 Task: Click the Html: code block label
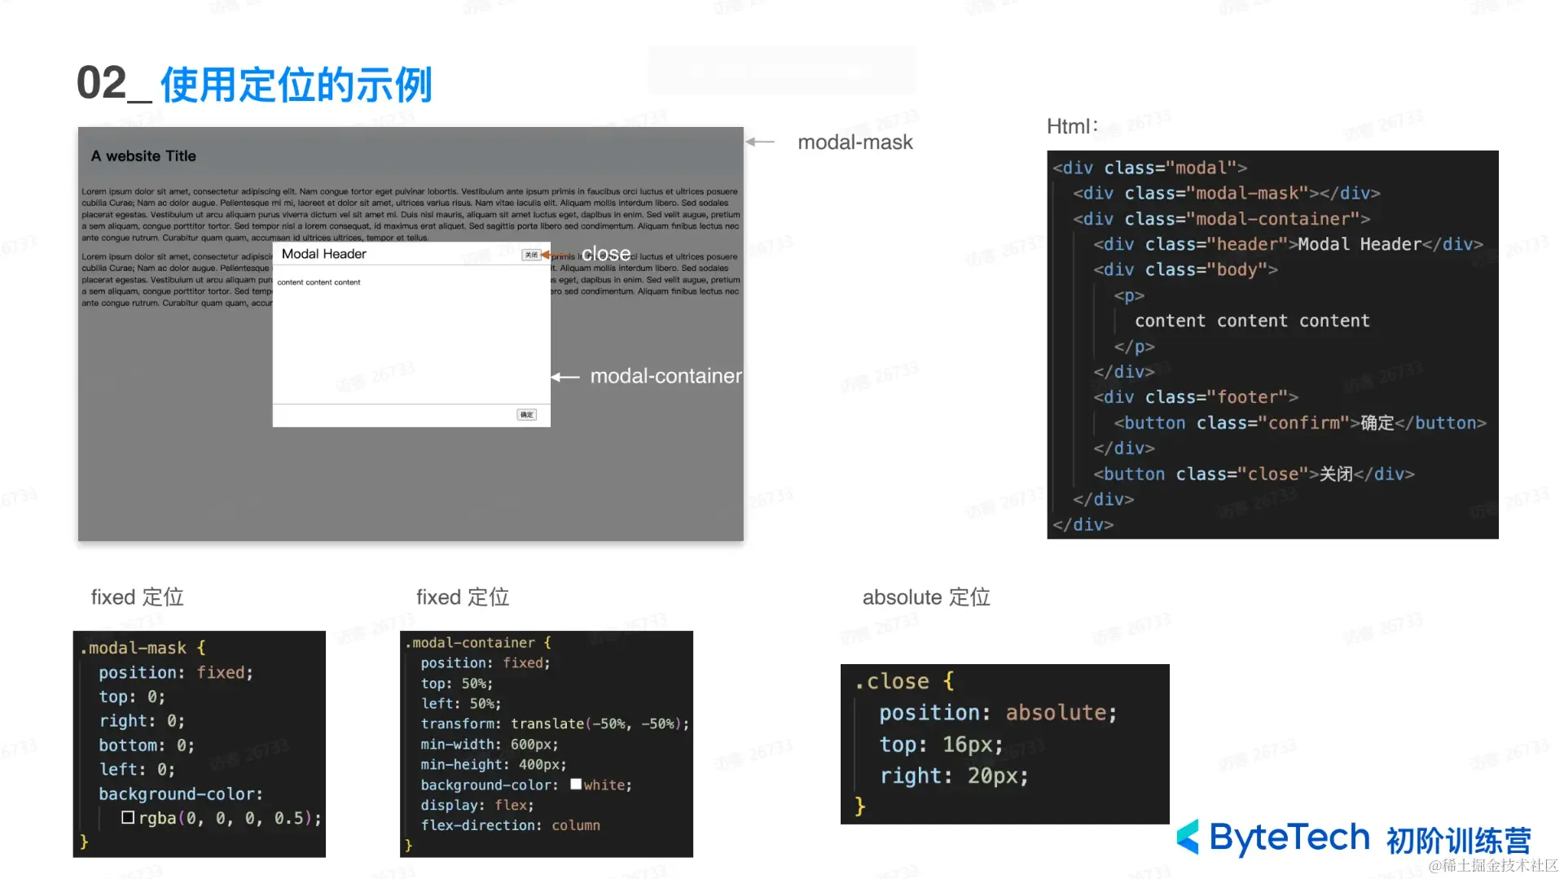(x=1072, y=126)
